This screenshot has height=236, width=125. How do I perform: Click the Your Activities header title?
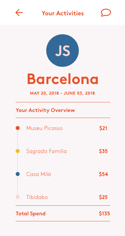(x=63, y=13)
